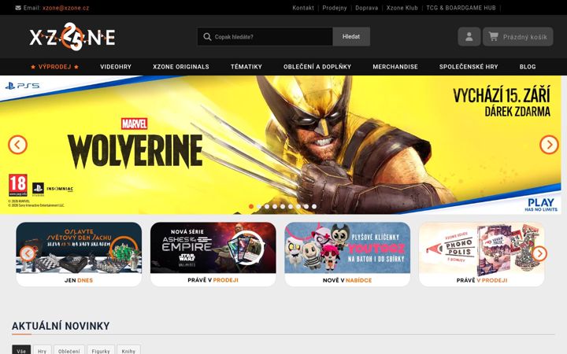Open the user account icon
This screenshot has height=354, width=567.
click(x=469, y=36)
